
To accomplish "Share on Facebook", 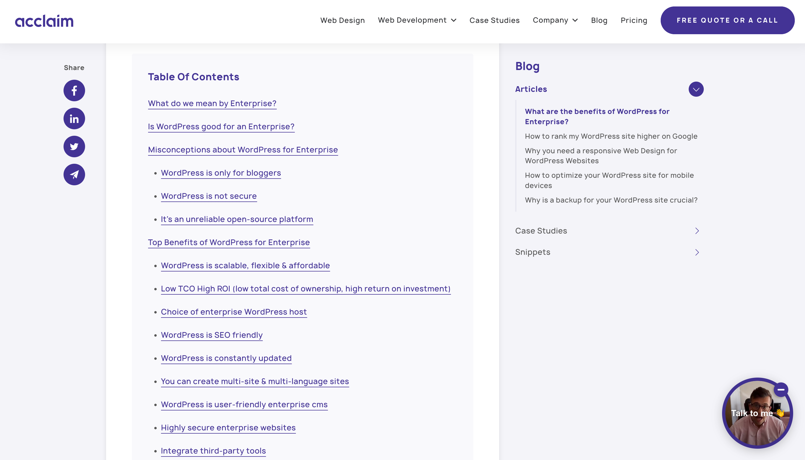I will pyautogui.click(x=74, y=91).
